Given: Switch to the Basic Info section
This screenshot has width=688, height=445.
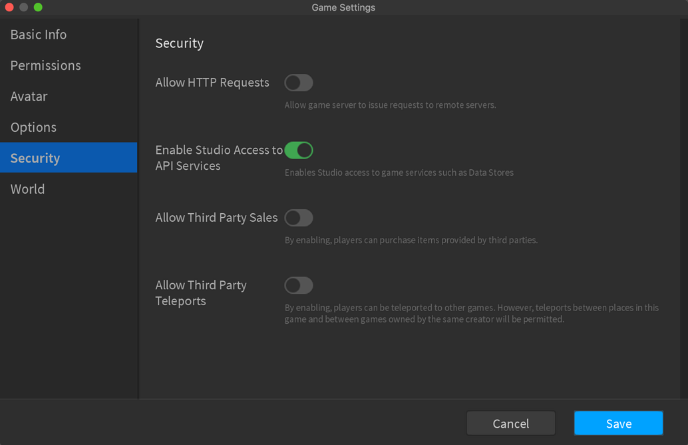Looking at the screenshot, I should coord(38,34).
